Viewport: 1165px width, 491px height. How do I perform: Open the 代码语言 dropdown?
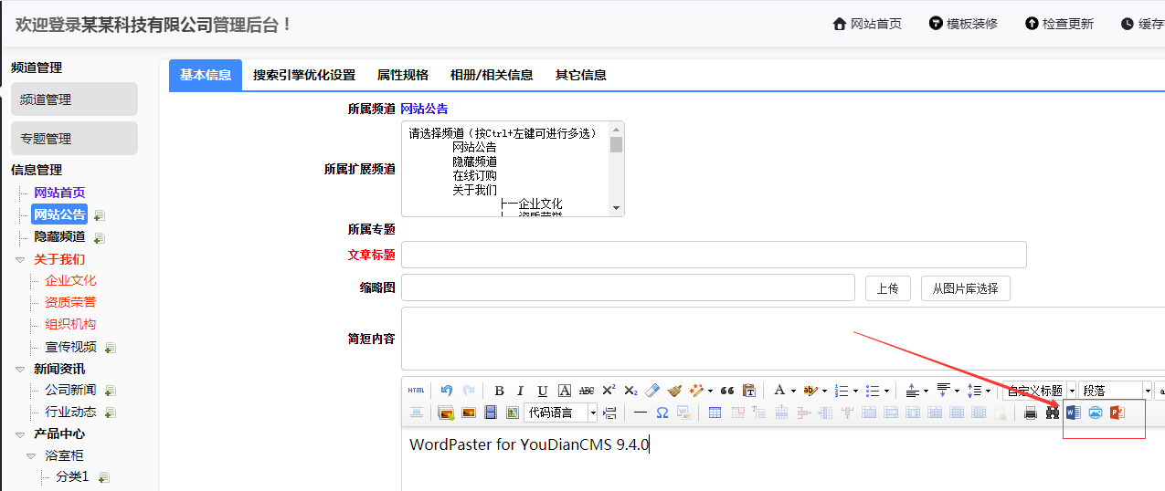(x=561, y=413)
